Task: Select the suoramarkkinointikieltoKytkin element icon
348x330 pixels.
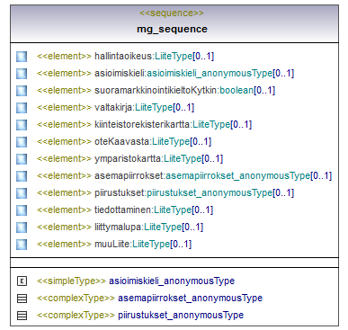Action: 22,91
